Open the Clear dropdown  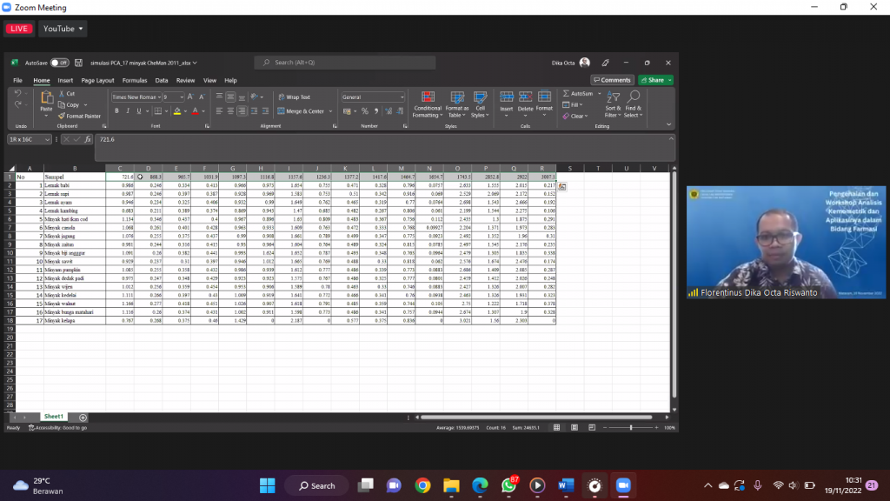[x=575, y=116]
